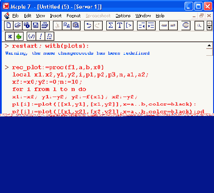The height and width of the screenshot is (193, 214).
Task: Restore down the inner document window
Action: pyautogui.click(x=201, y=15)
